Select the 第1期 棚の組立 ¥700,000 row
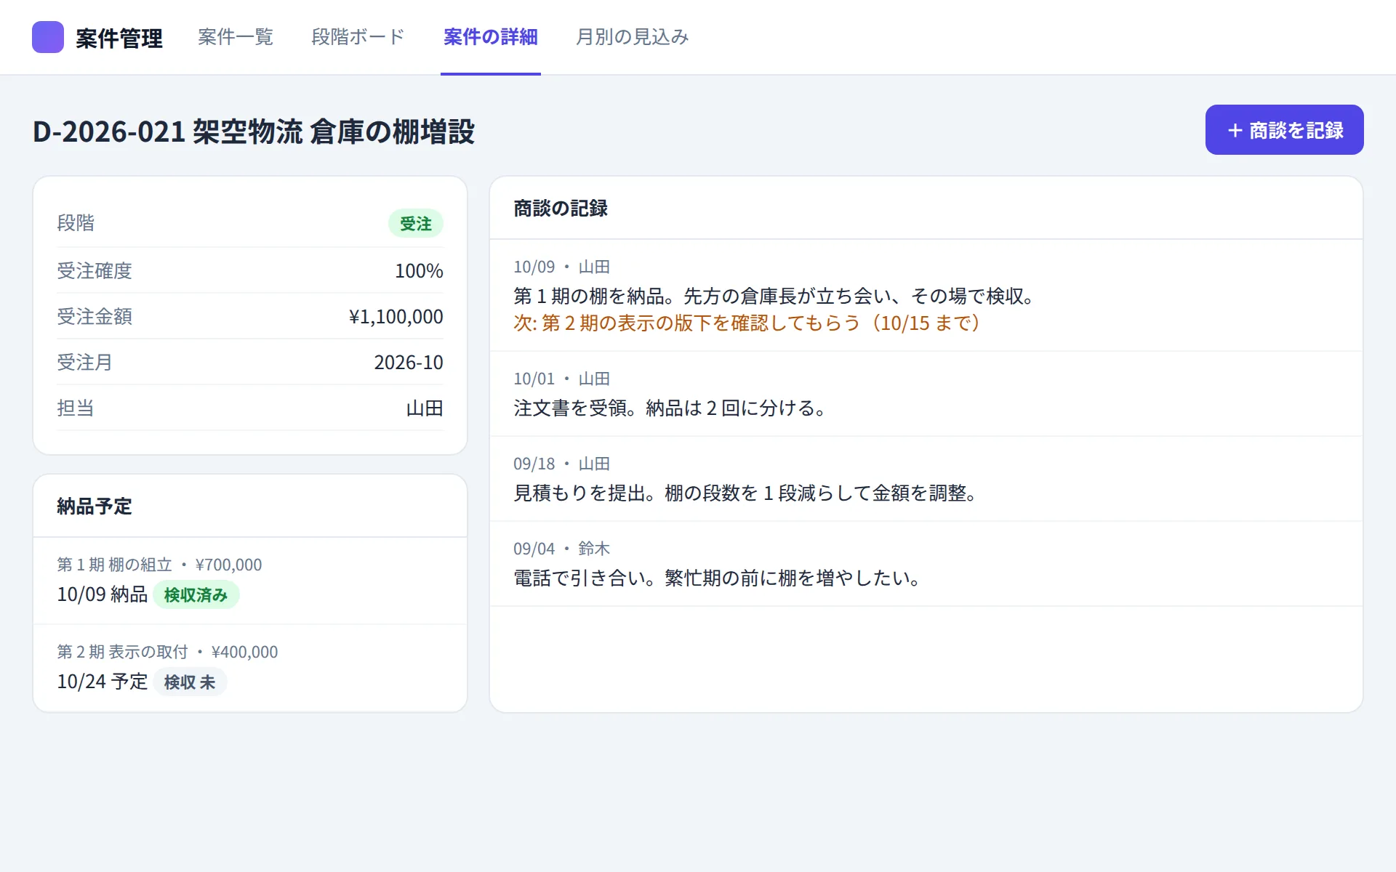 tap(250, 581)
